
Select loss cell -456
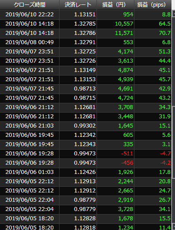pos(115,163)
